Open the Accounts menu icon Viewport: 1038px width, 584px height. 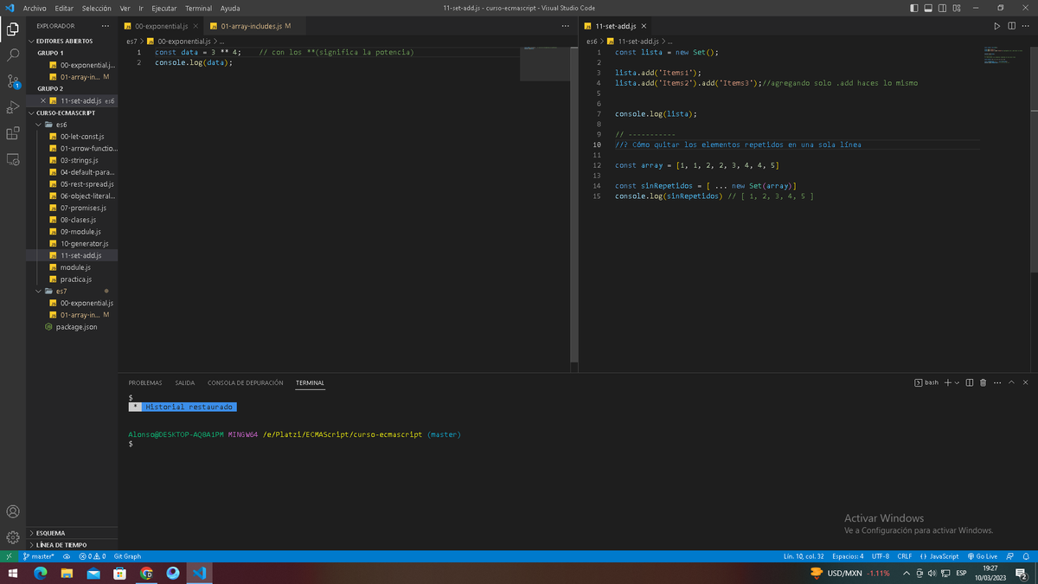pos(13,511)
